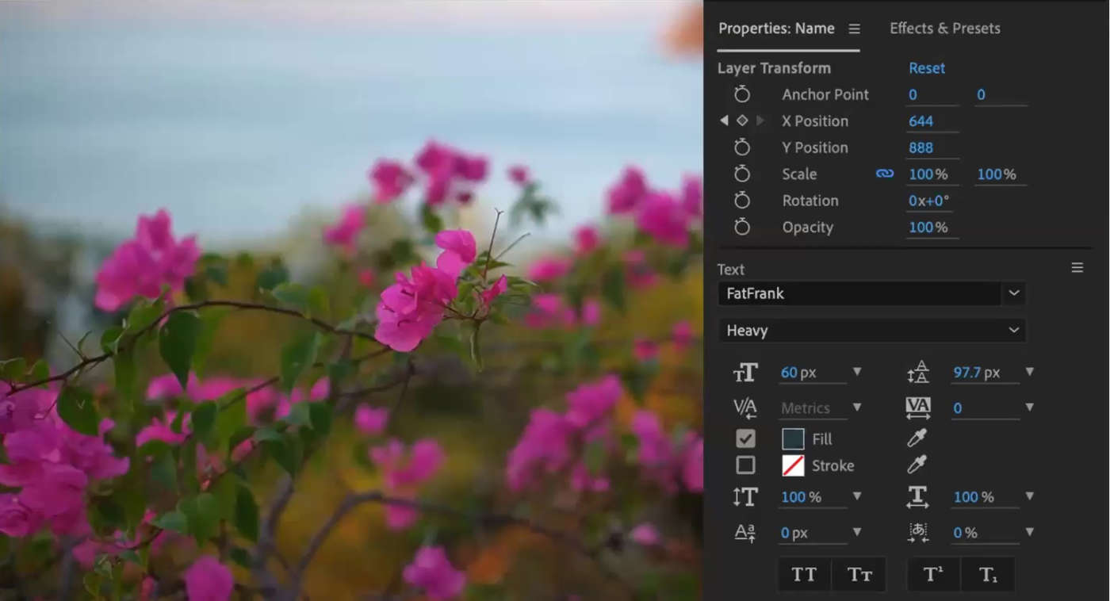Toggle the Fill checkbox off
This screenshot has width=1110, height=601.
click(x=744, y=438)
